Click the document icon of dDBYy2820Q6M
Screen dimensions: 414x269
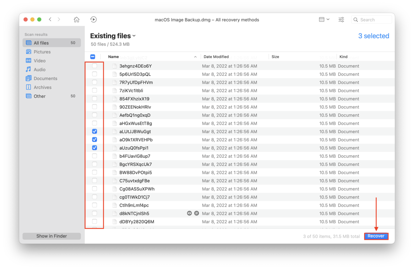[x=115, y=222]
